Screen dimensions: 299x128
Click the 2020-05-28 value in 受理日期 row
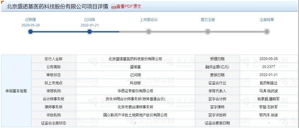click(269, 59)
